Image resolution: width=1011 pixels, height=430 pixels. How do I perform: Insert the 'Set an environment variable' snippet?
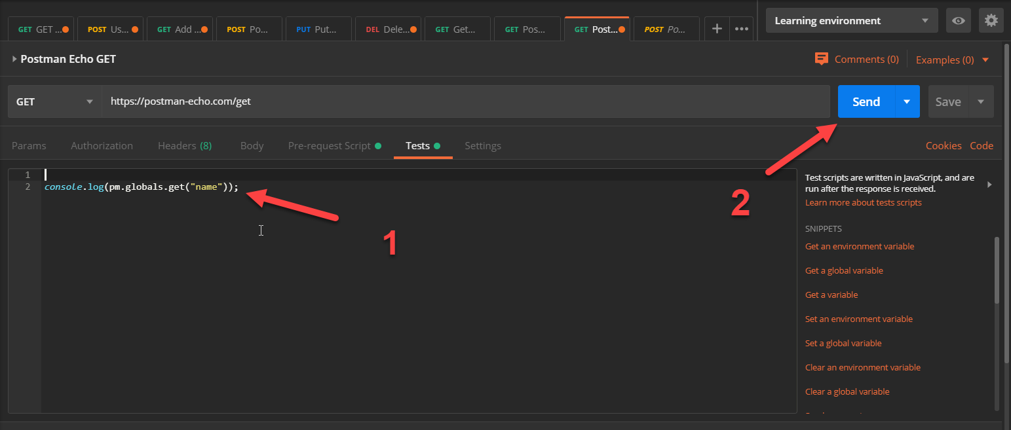pyautogui.click(x=859, y=319)
